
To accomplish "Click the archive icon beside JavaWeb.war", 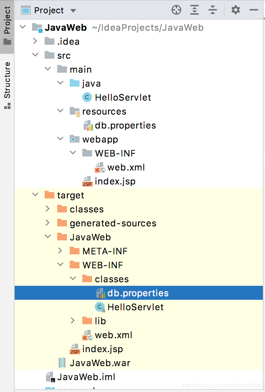I will coord(62,363).
